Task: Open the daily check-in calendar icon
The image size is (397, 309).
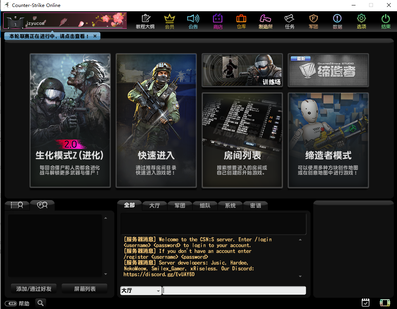Action: 365,303
